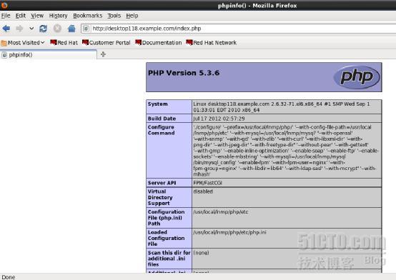Click the Scan this dir for additional .ini files label
The height and width of the screenshot is (280, 396).
pyautogui.click(x=169, y=259)
